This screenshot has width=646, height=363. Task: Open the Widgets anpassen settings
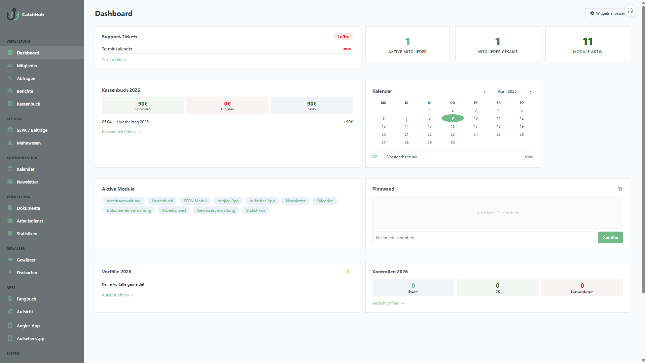608,13
